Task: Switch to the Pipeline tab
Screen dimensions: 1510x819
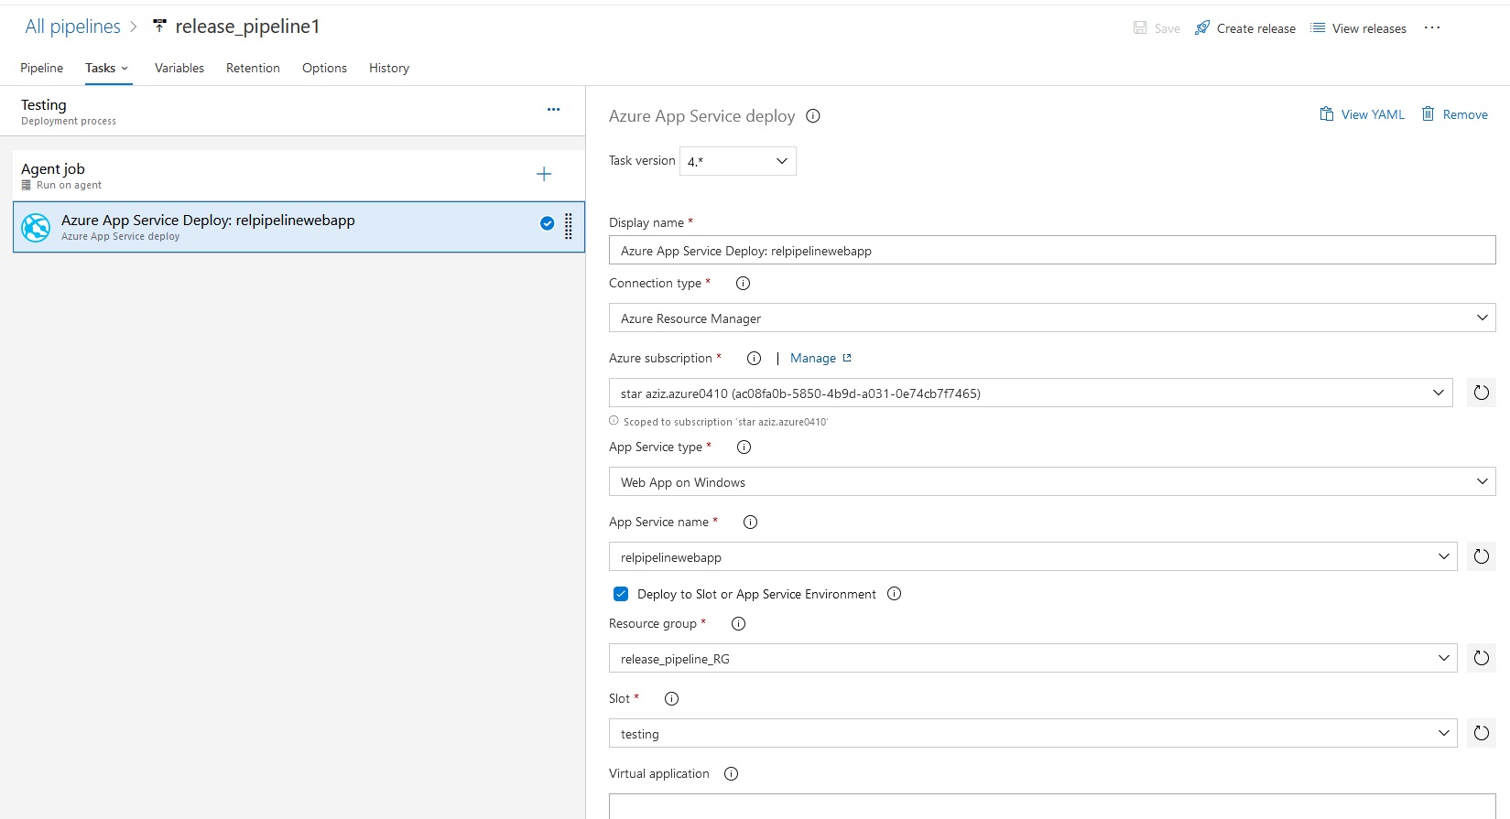Action: pos(42,68)
